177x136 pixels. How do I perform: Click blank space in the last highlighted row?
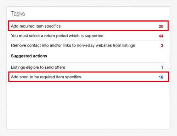click(x=119, y=77)
